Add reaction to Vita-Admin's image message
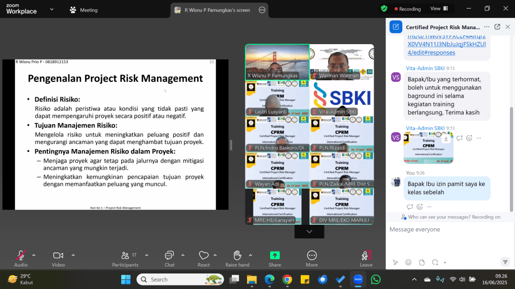Viewport: 515px width, 289px height. pyautogui.click(x=469, y=138)
